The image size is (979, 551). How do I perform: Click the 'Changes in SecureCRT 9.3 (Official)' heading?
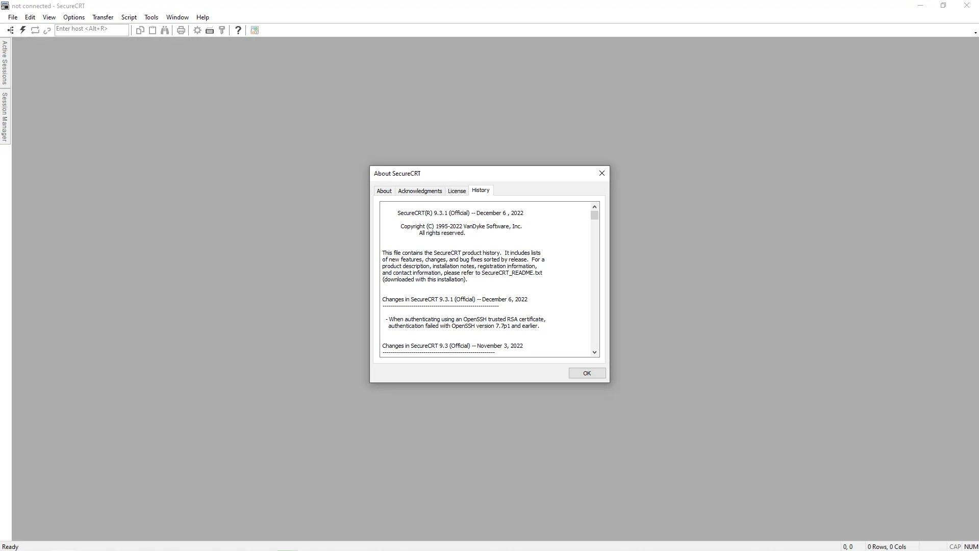[x=453, y=346]
